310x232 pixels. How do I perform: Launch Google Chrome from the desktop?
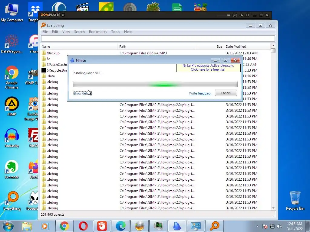click(12, 77)
